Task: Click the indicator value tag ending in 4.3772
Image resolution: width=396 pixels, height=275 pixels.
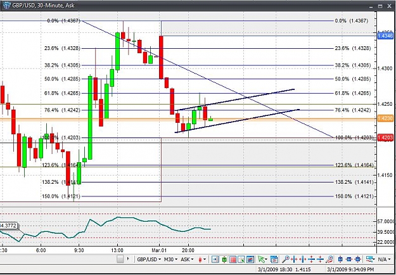Action: (x=9, y=226)
